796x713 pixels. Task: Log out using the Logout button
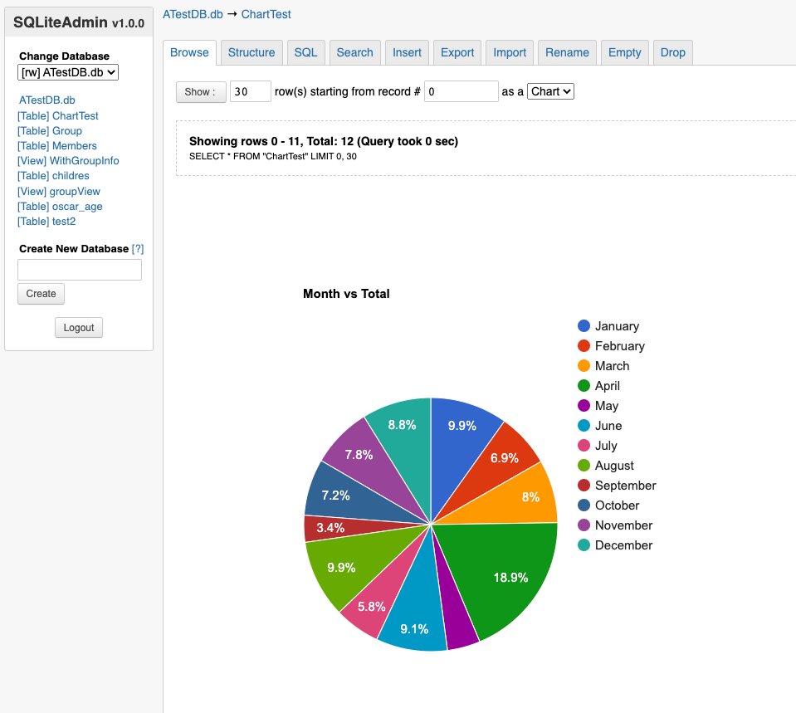pyautogui.click(x=79, y=327)
